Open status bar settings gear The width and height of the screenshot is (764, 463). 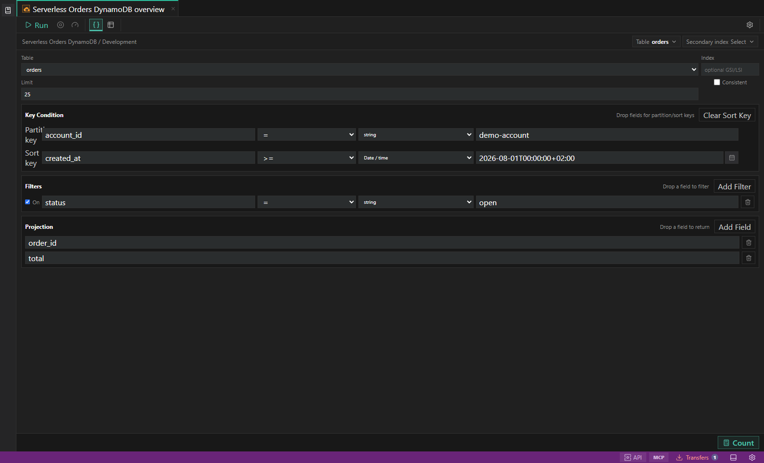[x=752, y=458]
